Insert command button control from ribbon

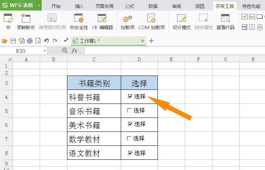click(260, 17)
